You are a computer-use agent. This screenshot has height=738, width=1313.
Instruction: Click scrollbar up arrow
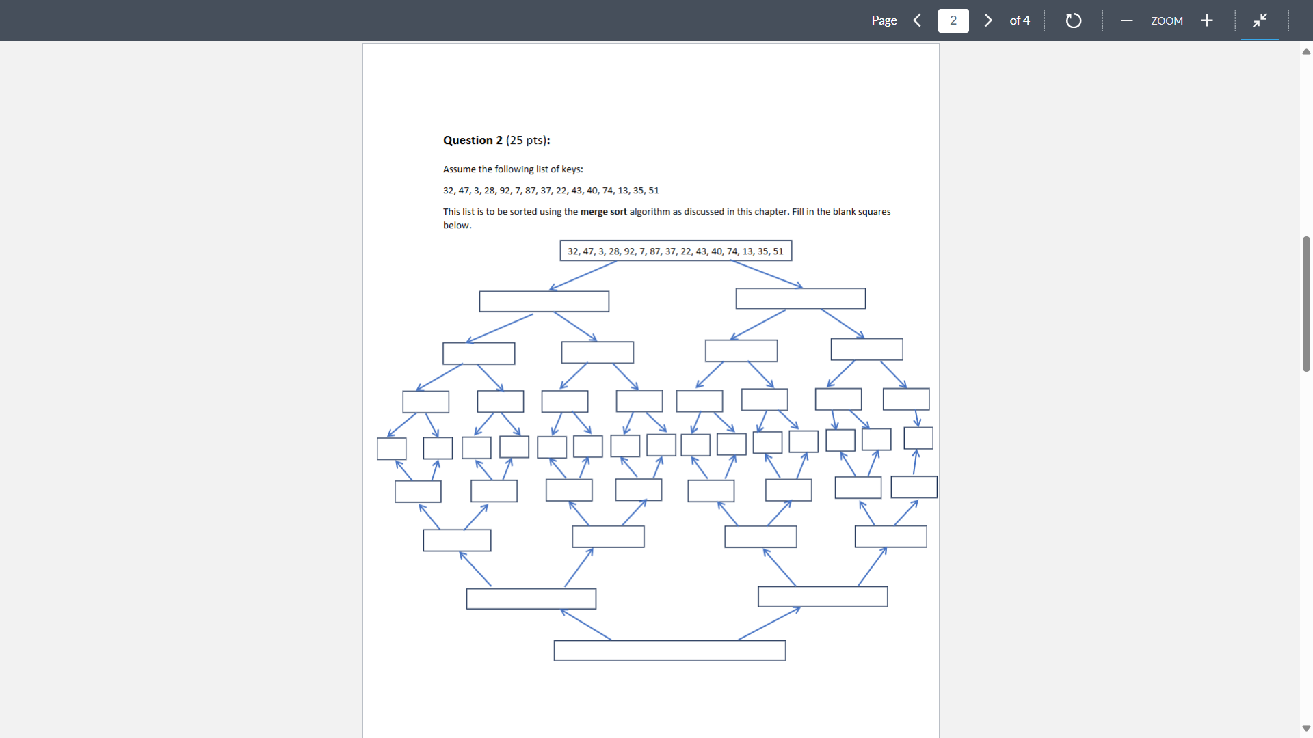click(x=1306, y=51)
